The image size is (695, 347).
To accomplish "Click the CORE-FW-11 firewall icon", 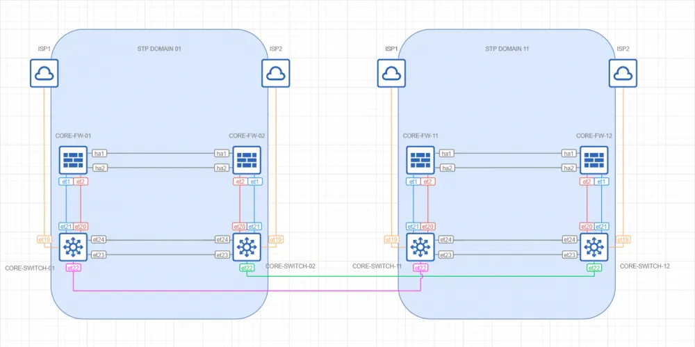I will 420,160.
